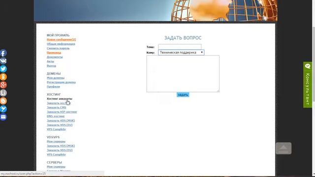Open the green Консультант chat tab
The height and width of the screenshot is (177, 315).
click(308, 85)
